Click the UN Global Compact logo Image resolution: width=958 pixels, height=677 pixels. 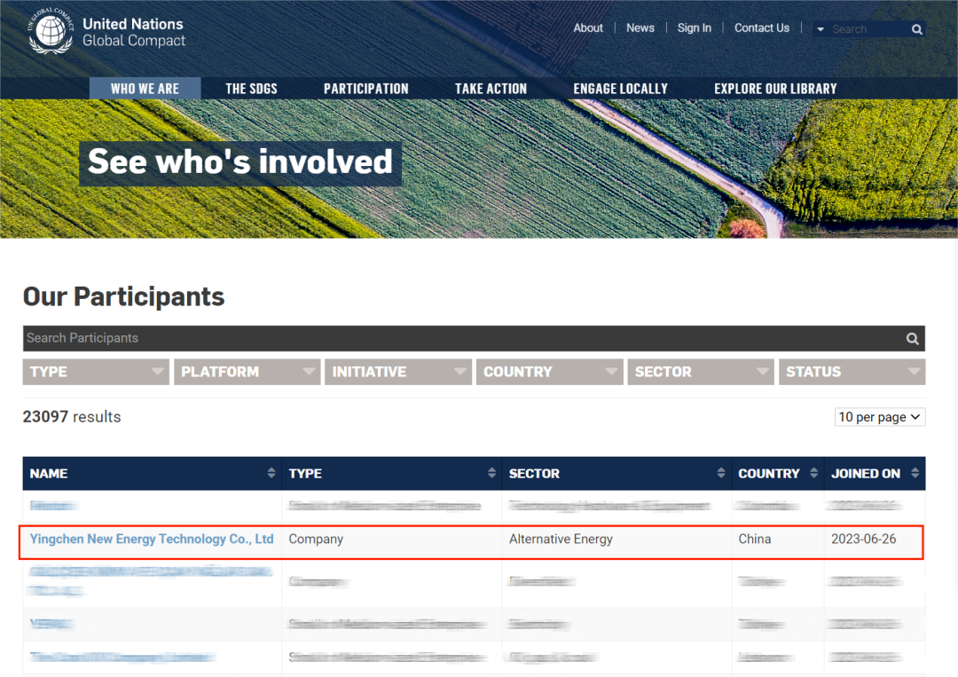coord(51,32)
